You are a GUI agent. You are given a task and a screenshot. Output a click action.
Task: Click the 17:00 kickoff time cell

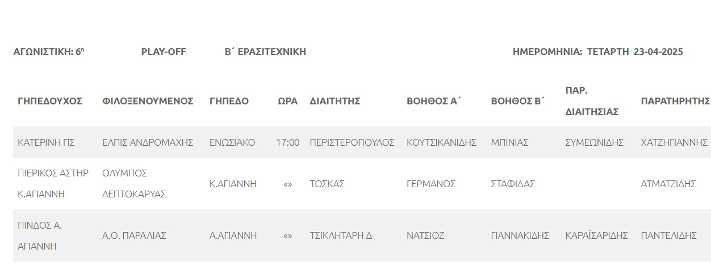click(x=288, y=142)
